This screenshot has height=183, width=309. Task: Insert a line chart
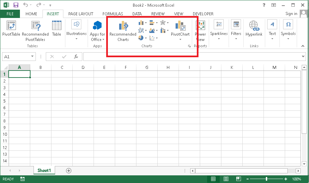[141, 30]
